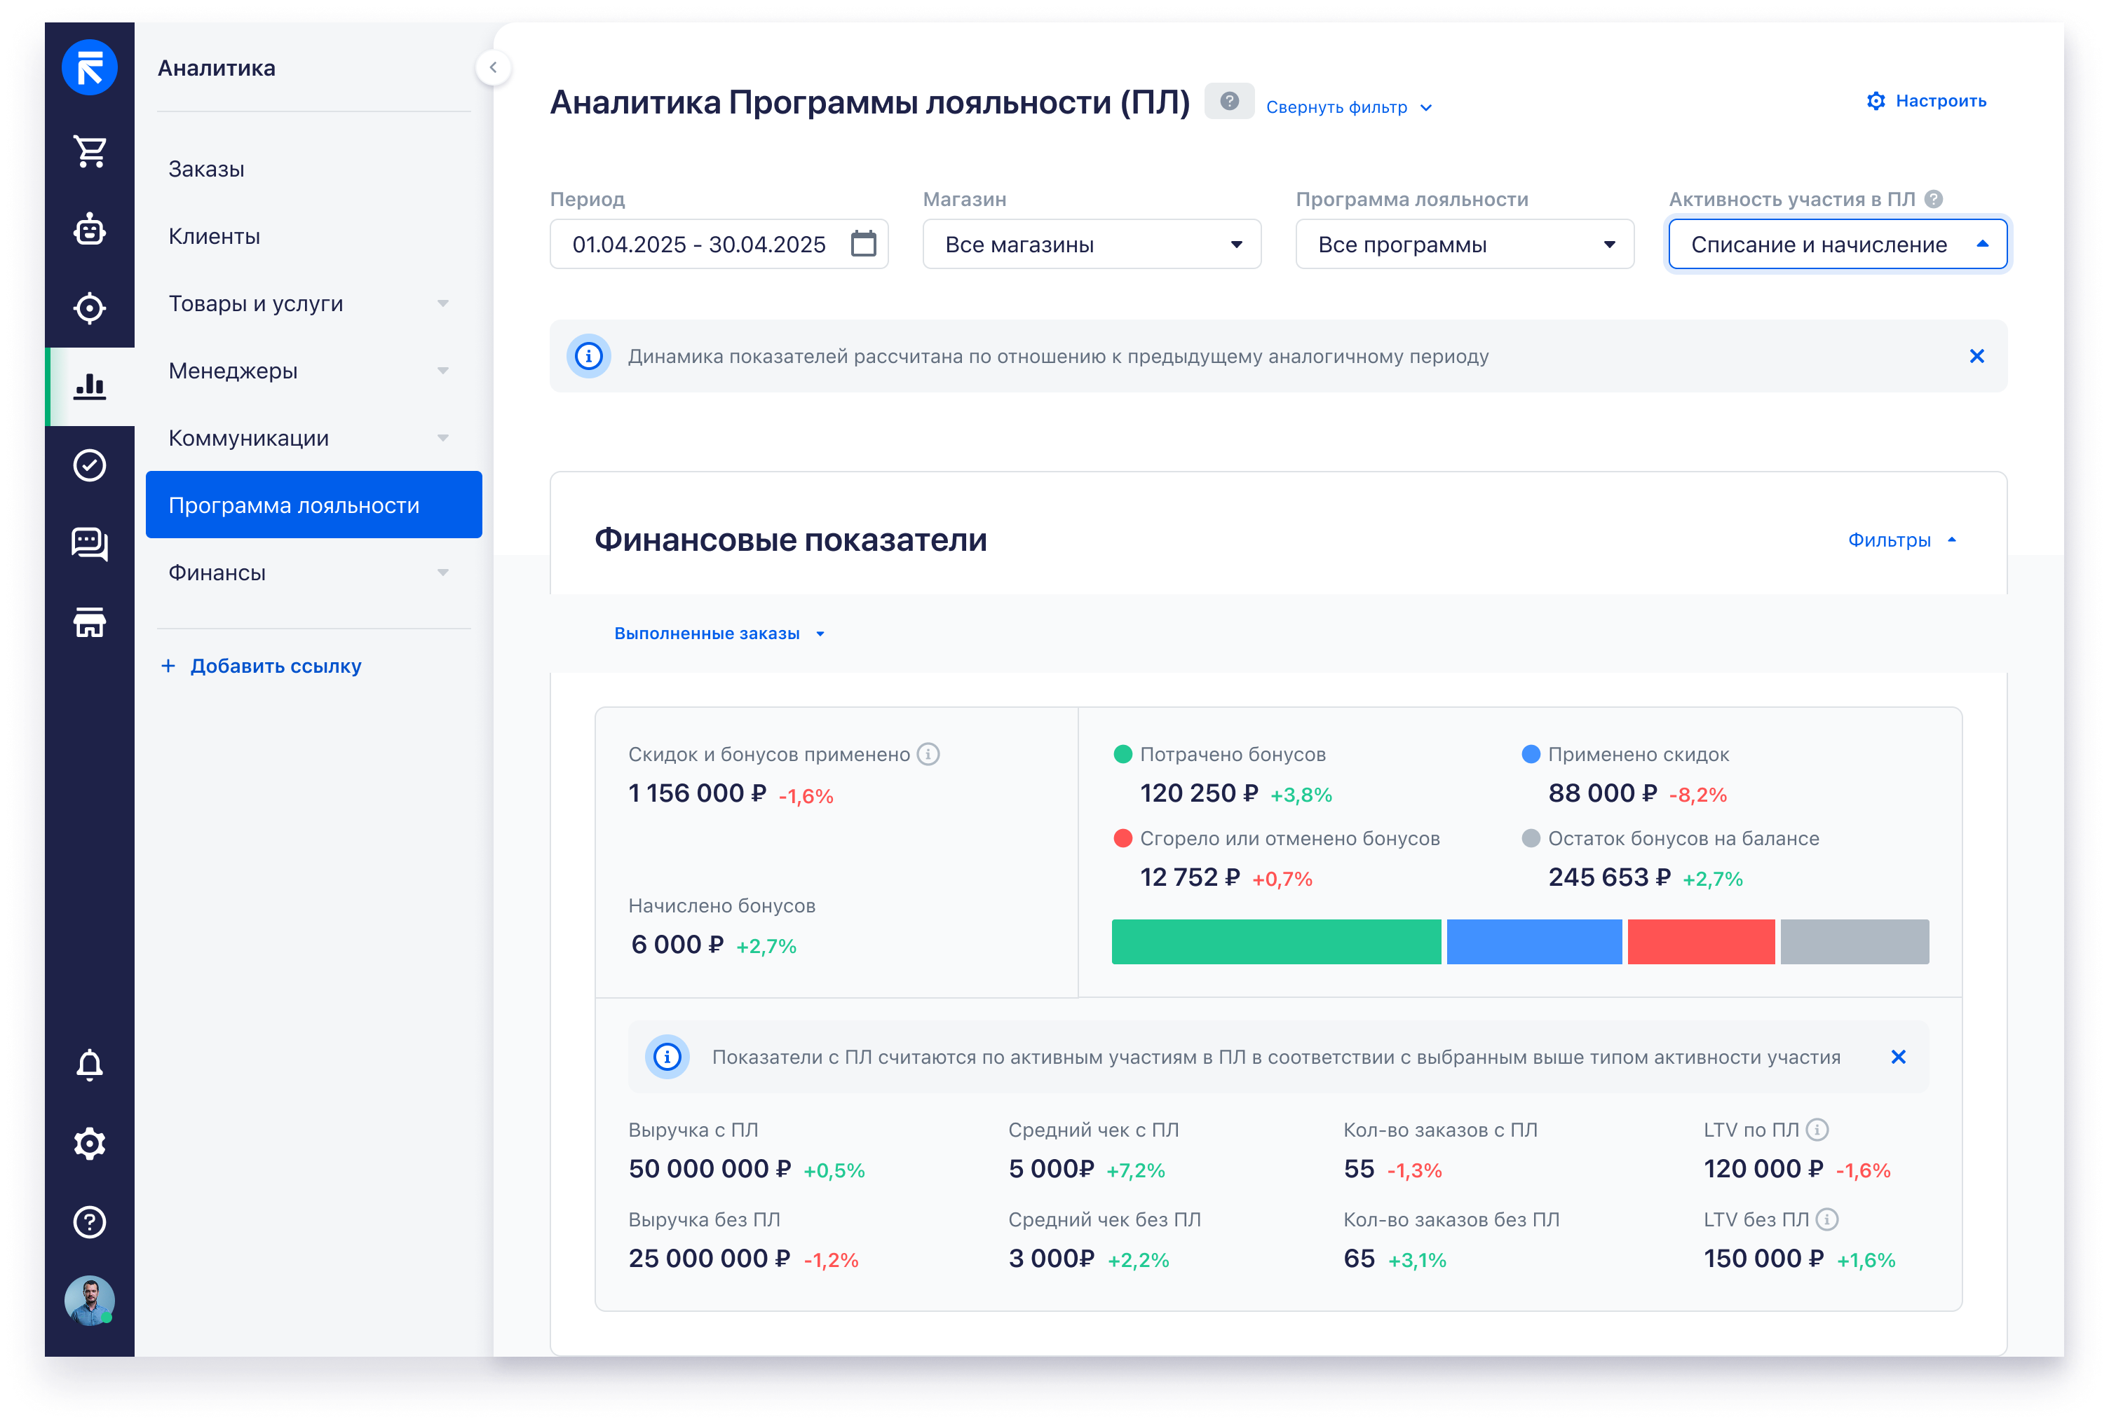
Task: Click the RetailCRM logo icon
Action: click(89, 67)
